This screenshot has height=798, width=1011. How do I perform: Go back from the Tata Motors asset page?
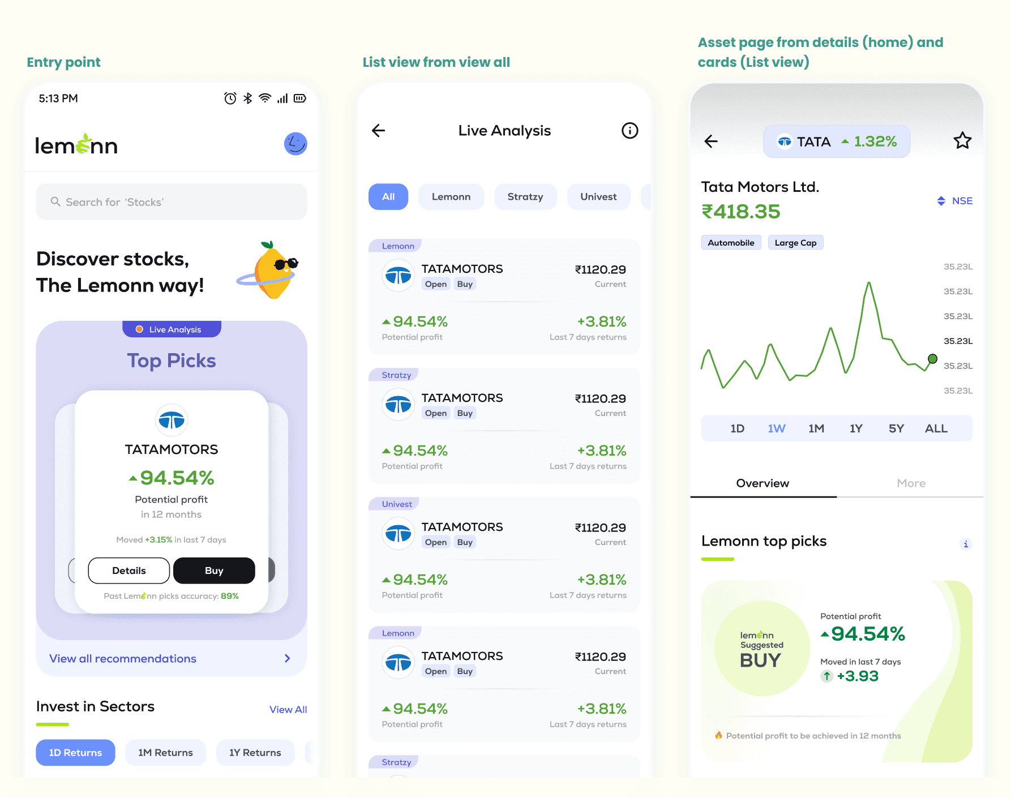tap(711, 141)
